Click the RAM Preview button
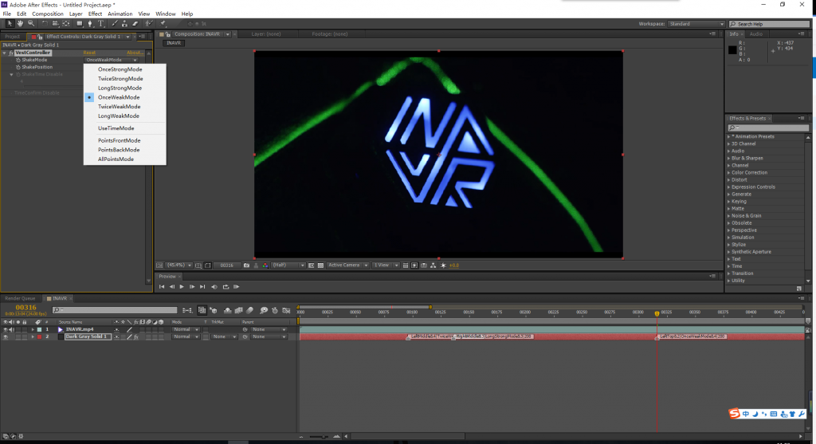 tap(236, 287)
